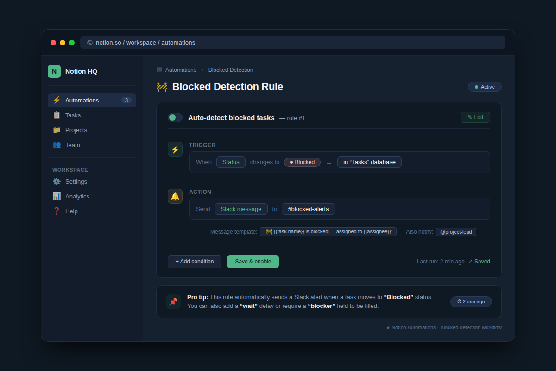Click the globe icon in address bar
Viewport: 556px width, 371px height.
pos(90,43)
